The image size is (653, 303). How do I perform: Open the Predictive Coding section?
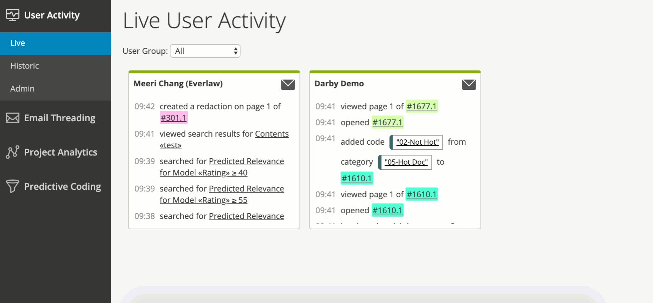[x=55, y=186]
